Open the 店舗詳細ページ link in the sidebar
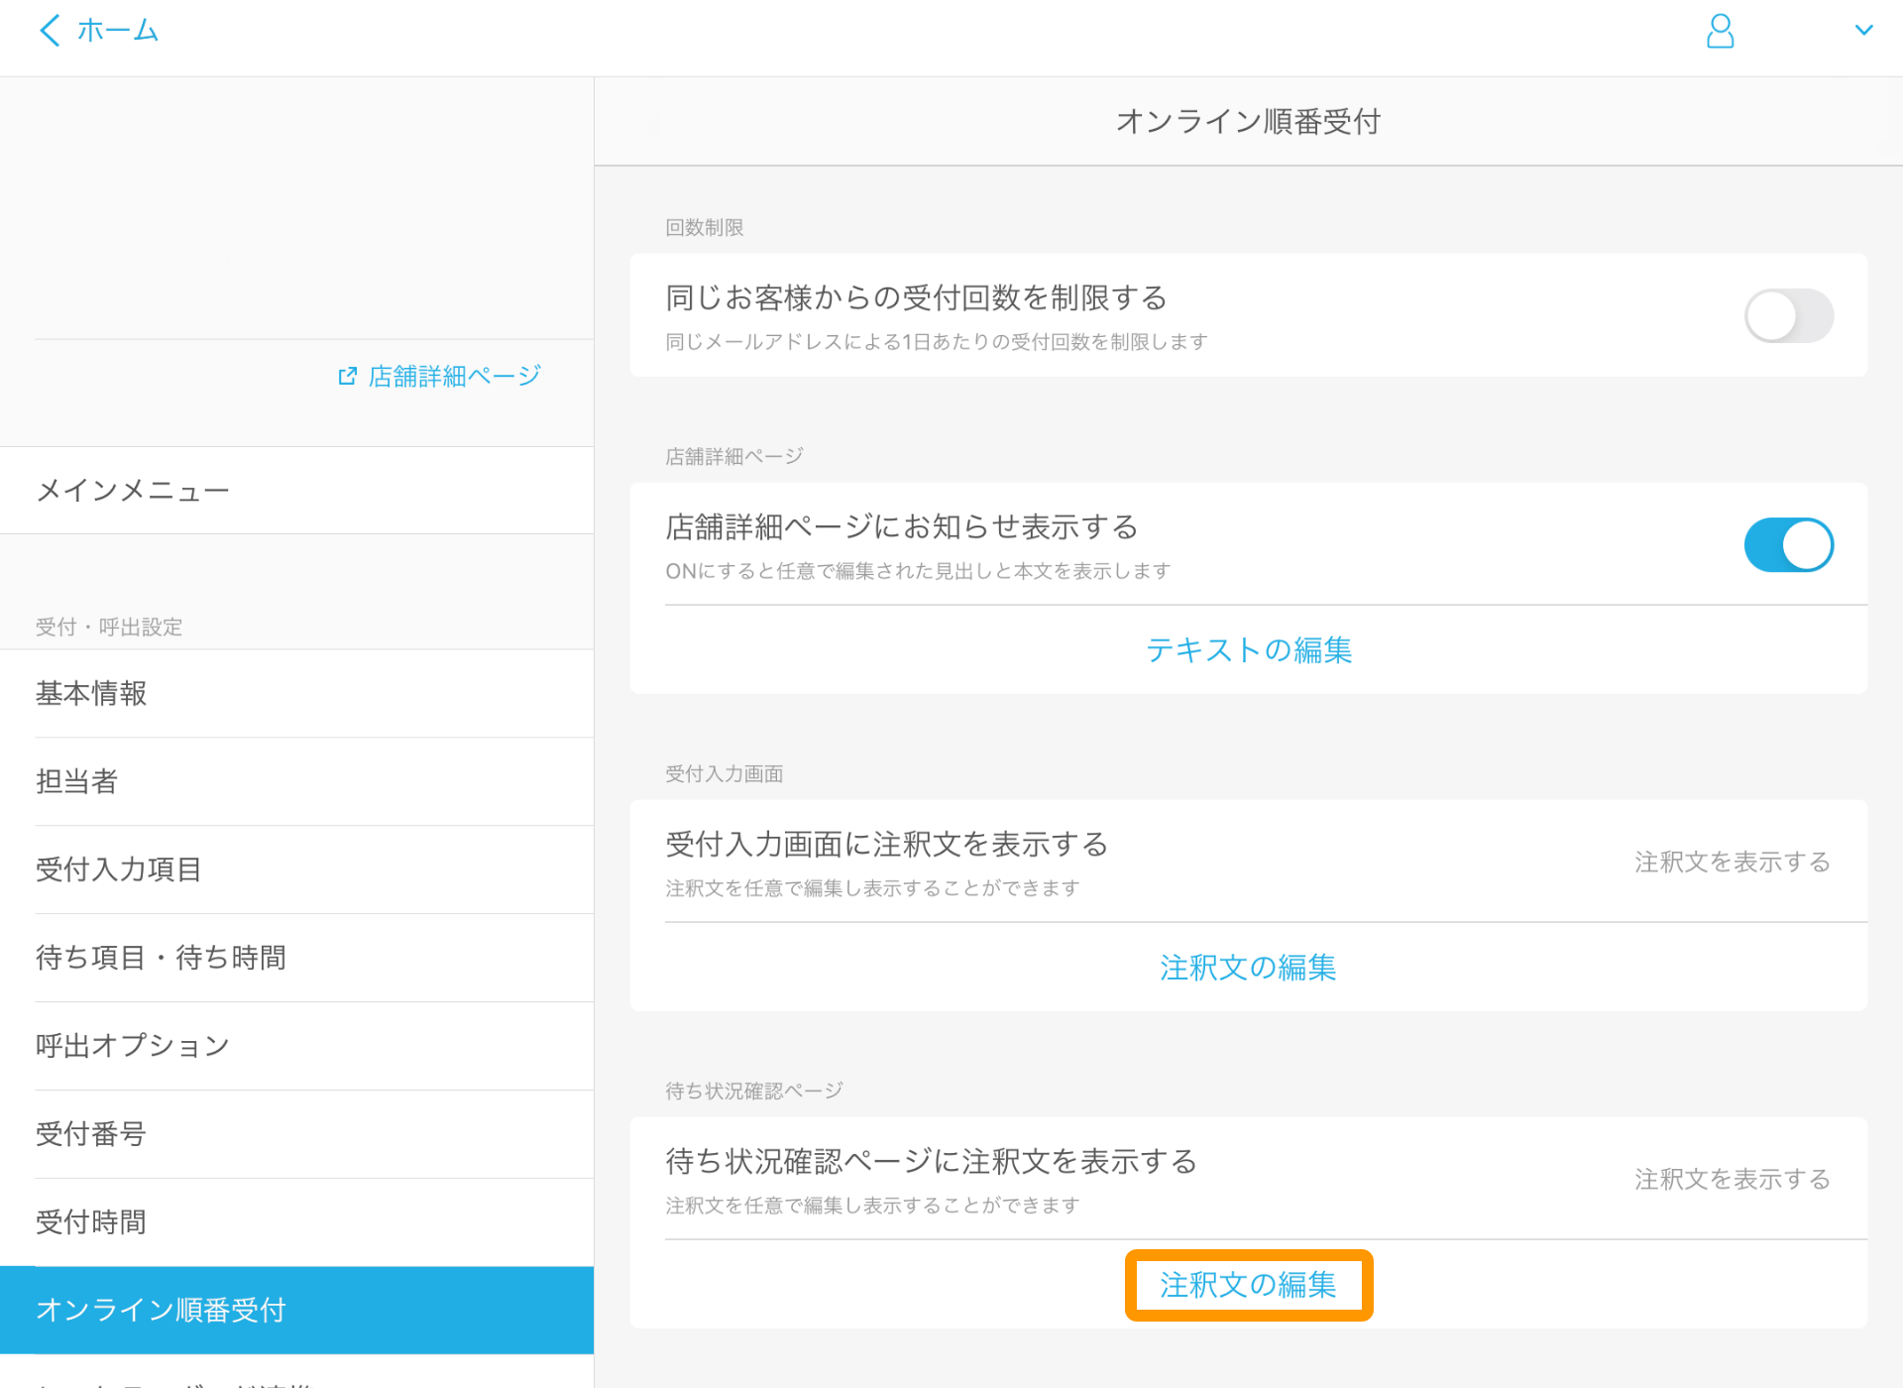 click(x=454, y=377)
